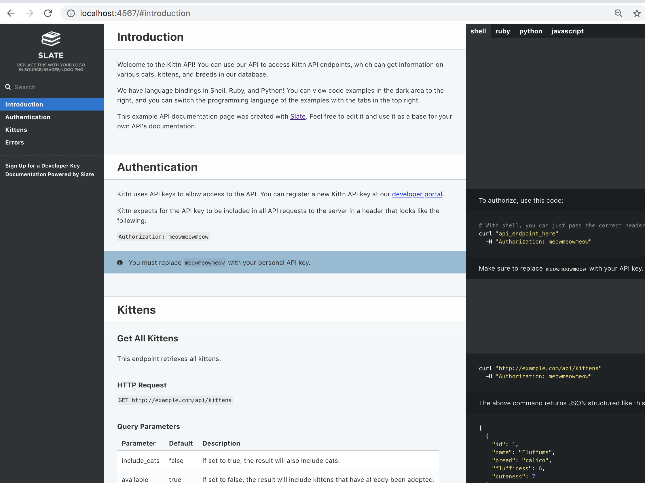
Task: Switch to the ruby language tab
Action: (x=502, y=31)
